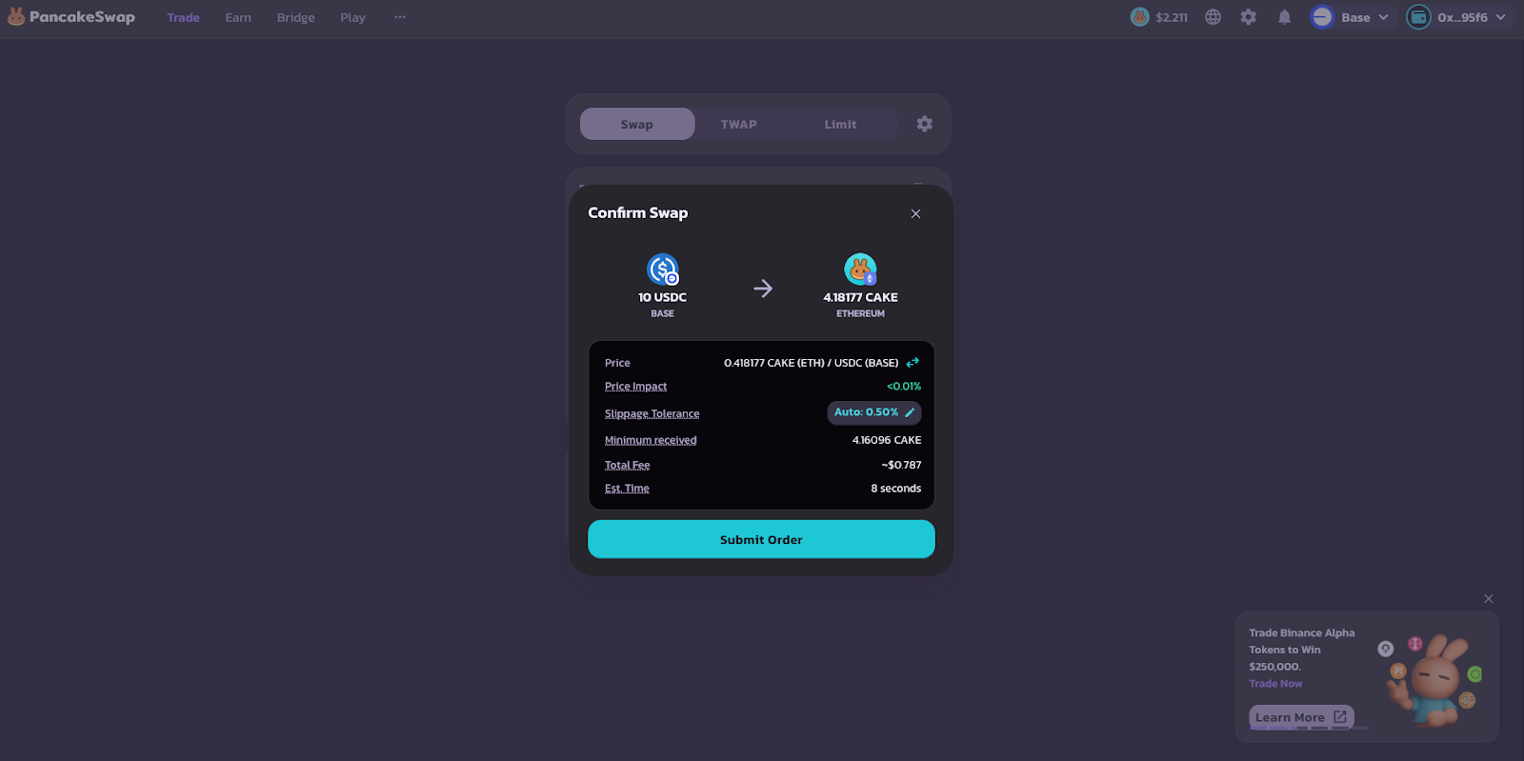
Task: Expand the 0x...95f6 wallet dropdown
Action: click(x=1460, y=17)
